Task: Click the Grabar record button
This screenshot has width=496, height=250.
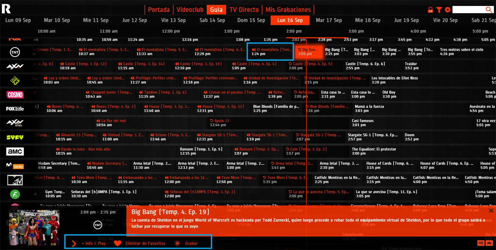Action: pyautogui.click(x=187, y=243)
